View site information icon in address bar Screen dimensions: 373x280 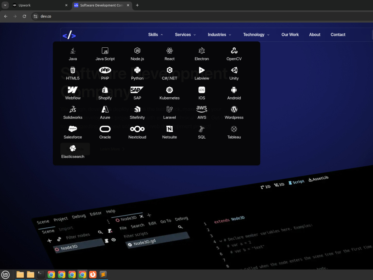click(x=35, y=16)
